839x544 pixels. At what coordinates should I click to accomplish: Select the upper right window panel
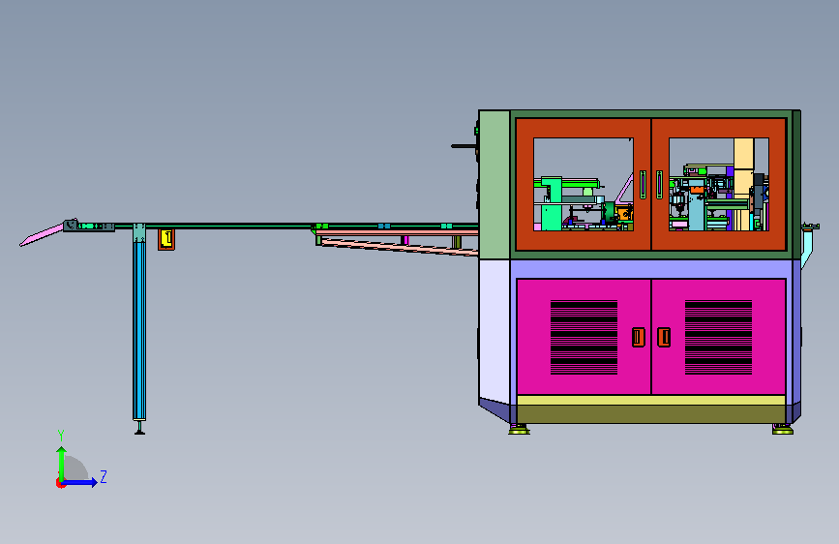719,184
